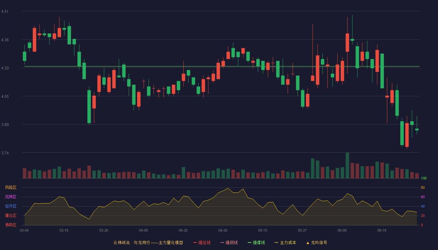The width and height of the screenshot is (438, 250).
Task: Click the yellow triangle 龙吟信号 marker icon
Action: point(308,243)
